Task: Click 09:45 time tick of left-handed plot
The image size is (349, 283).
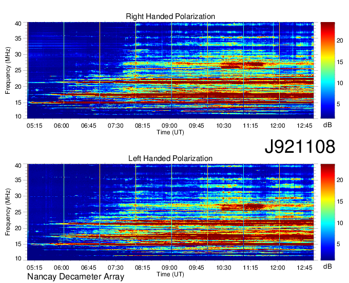Action: (x=197, y=268)
